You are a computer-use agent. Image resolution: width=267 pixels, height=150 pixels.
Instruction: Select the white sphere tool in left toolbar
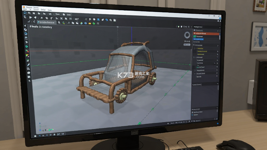click(29, 73)
